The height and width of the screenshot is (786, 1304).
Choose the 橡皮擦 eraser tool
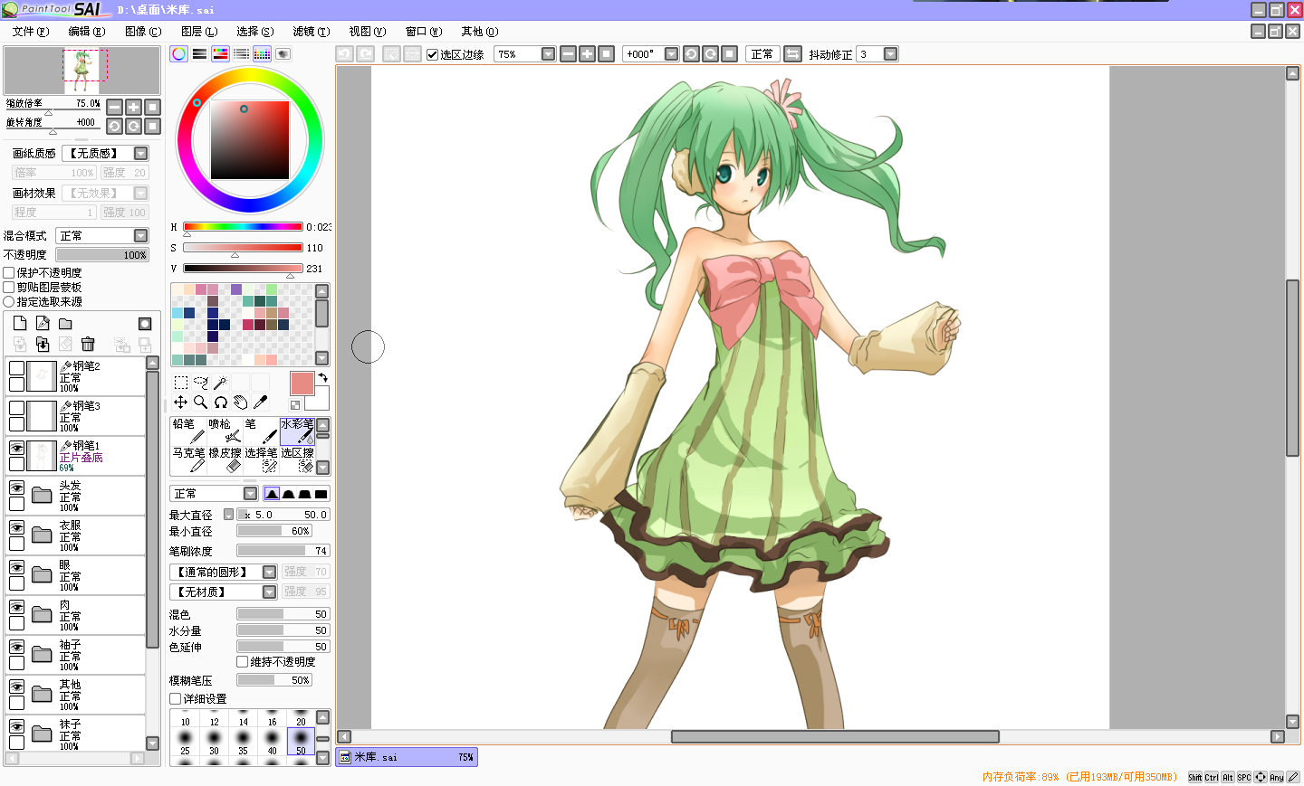coord(225,459)
